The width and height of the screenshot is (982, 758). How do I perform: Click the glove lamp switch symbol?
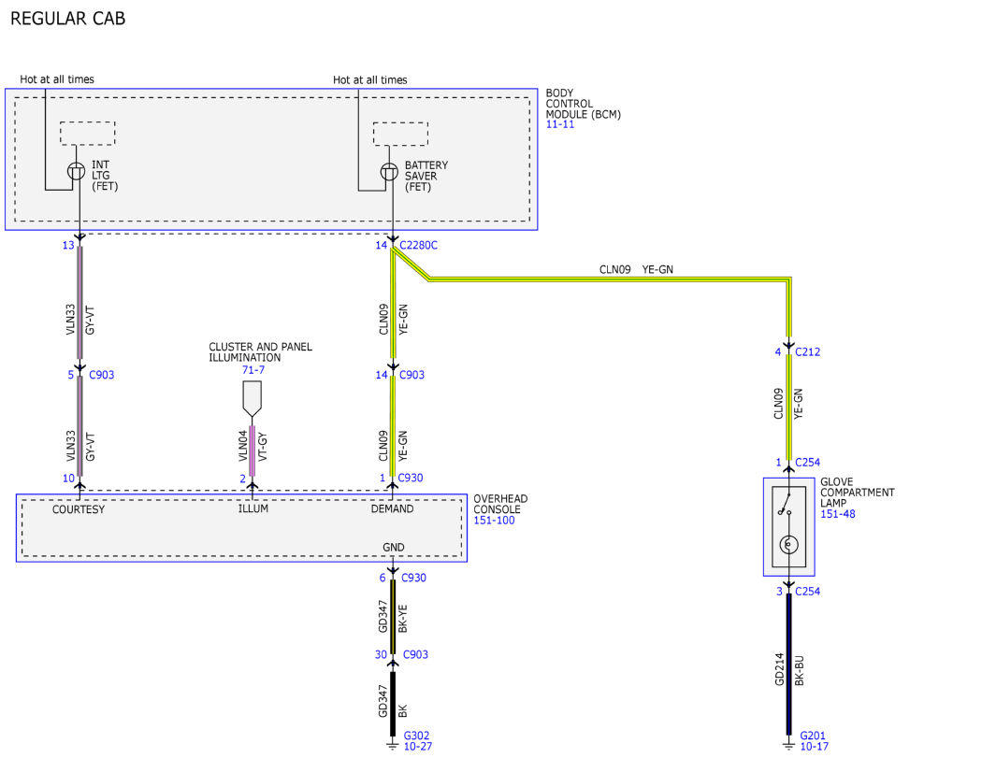786,505
